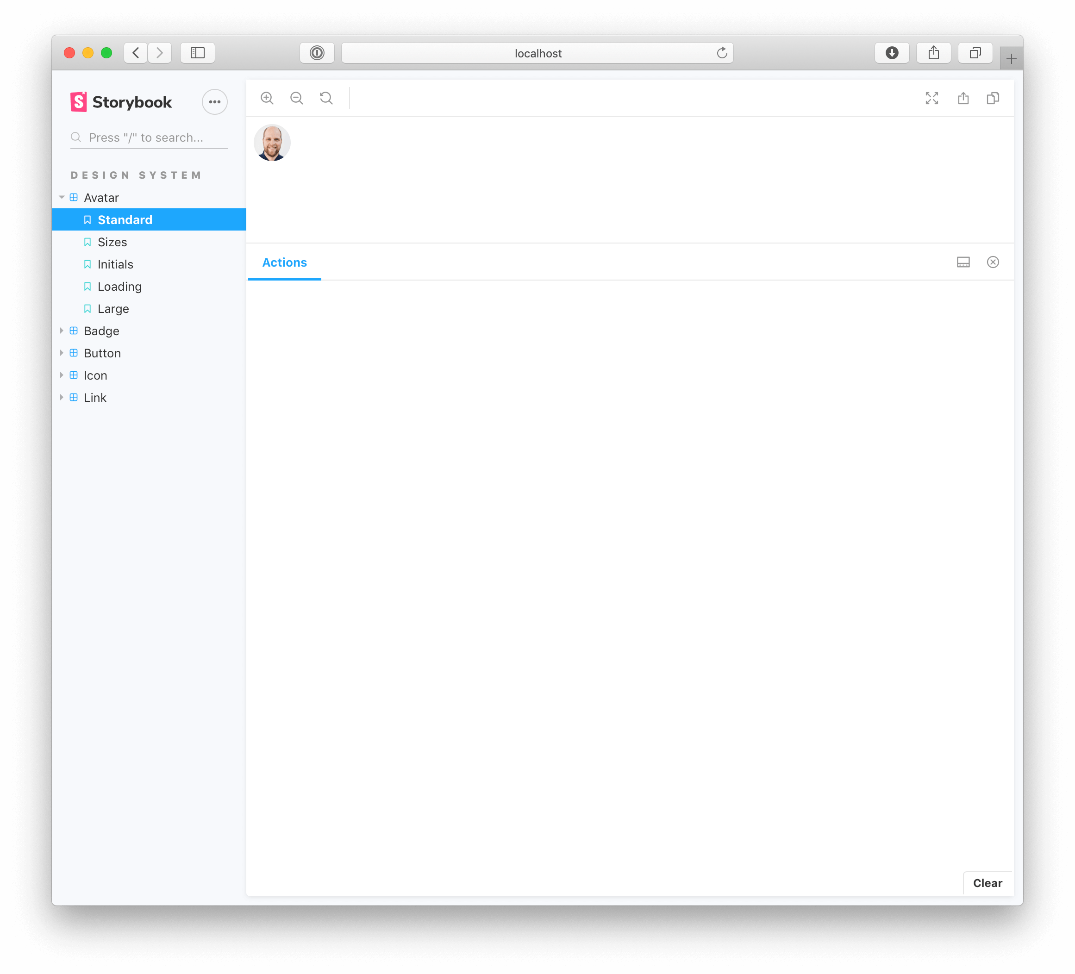Click the close Actions panel icon
Screen dimensions: 1075x974
(x=994, y=262)
